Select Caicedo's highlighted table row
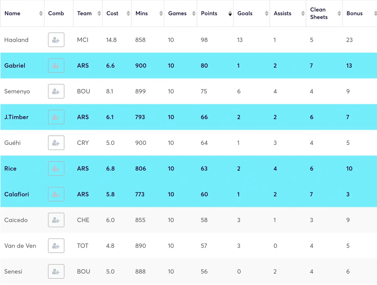Viewport: 377px width, 285px height. coord(188,220)
